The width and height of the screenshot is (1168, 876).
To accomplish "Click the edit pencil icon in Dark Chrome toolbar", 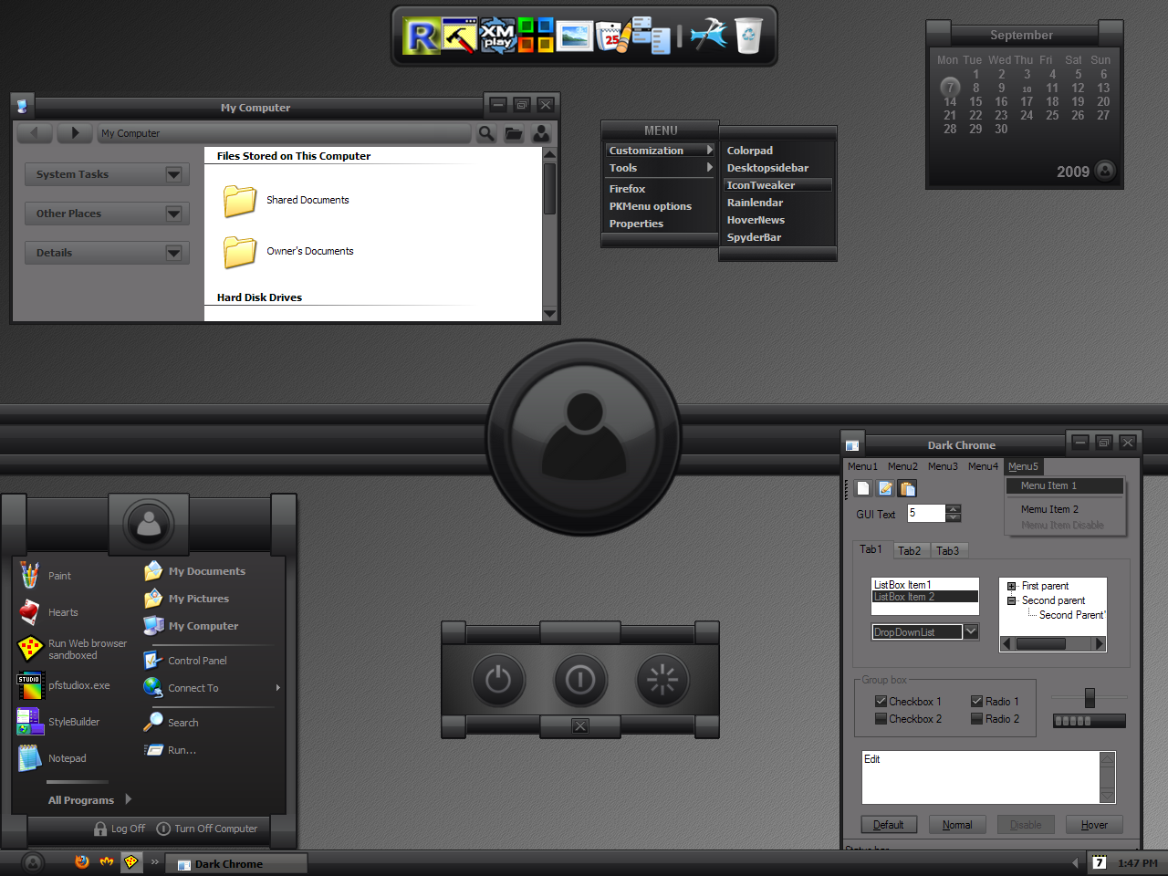I will [885, 488].
